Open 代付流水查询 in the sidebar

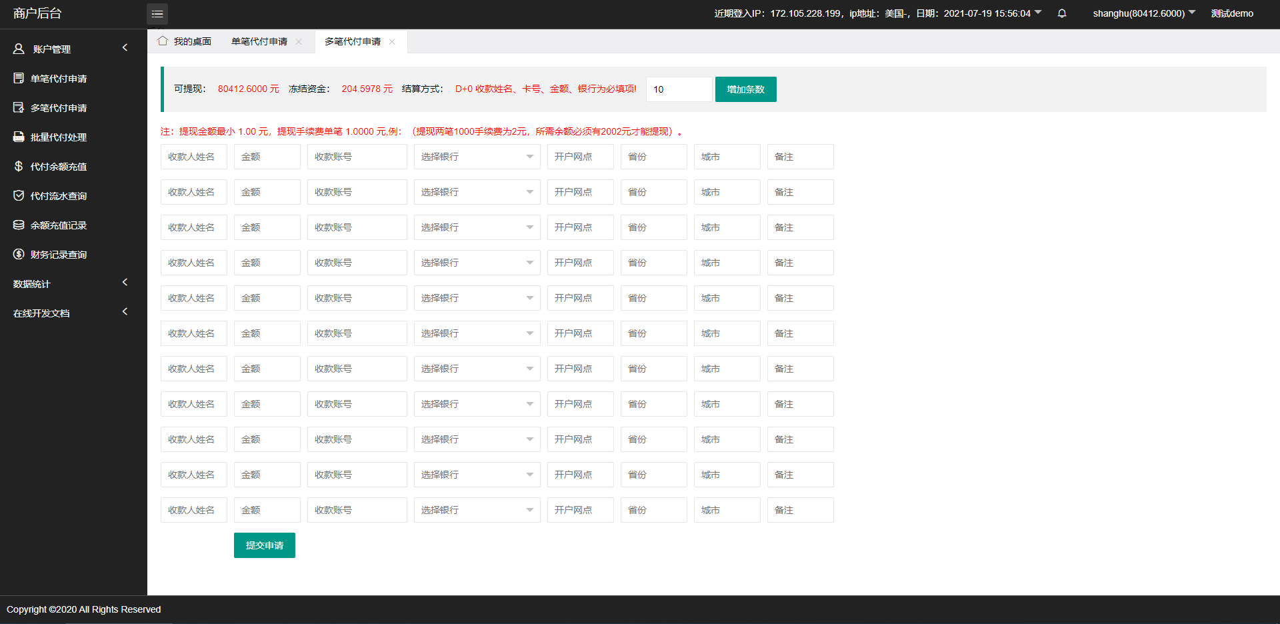tap(59, 196)
